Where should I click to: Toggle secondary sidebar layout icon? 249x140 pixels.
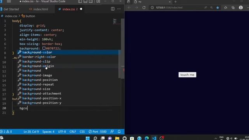point(91,2)
